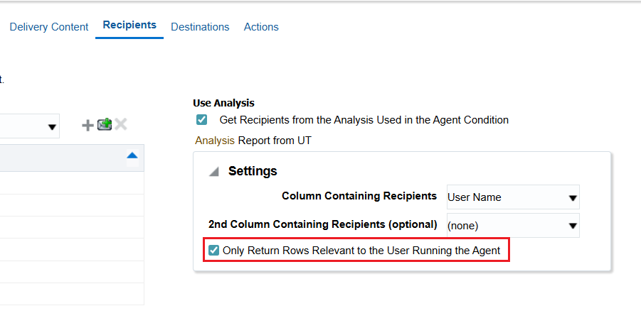Click the Analysis label text
The image size is (641, 323).
215,141
